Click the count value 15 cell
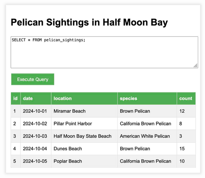Screen dimensions: 205x178 (186, 149)
